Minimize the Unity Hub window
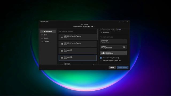 [x=119, y=22]
